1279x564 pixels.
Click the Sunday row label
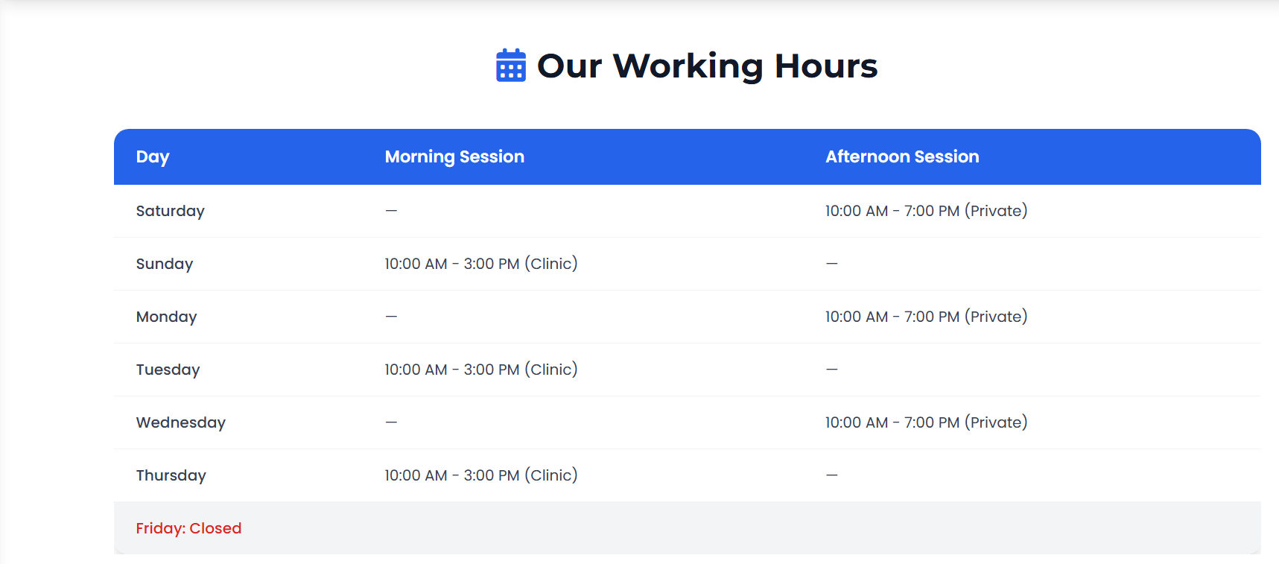click(165, 264)
